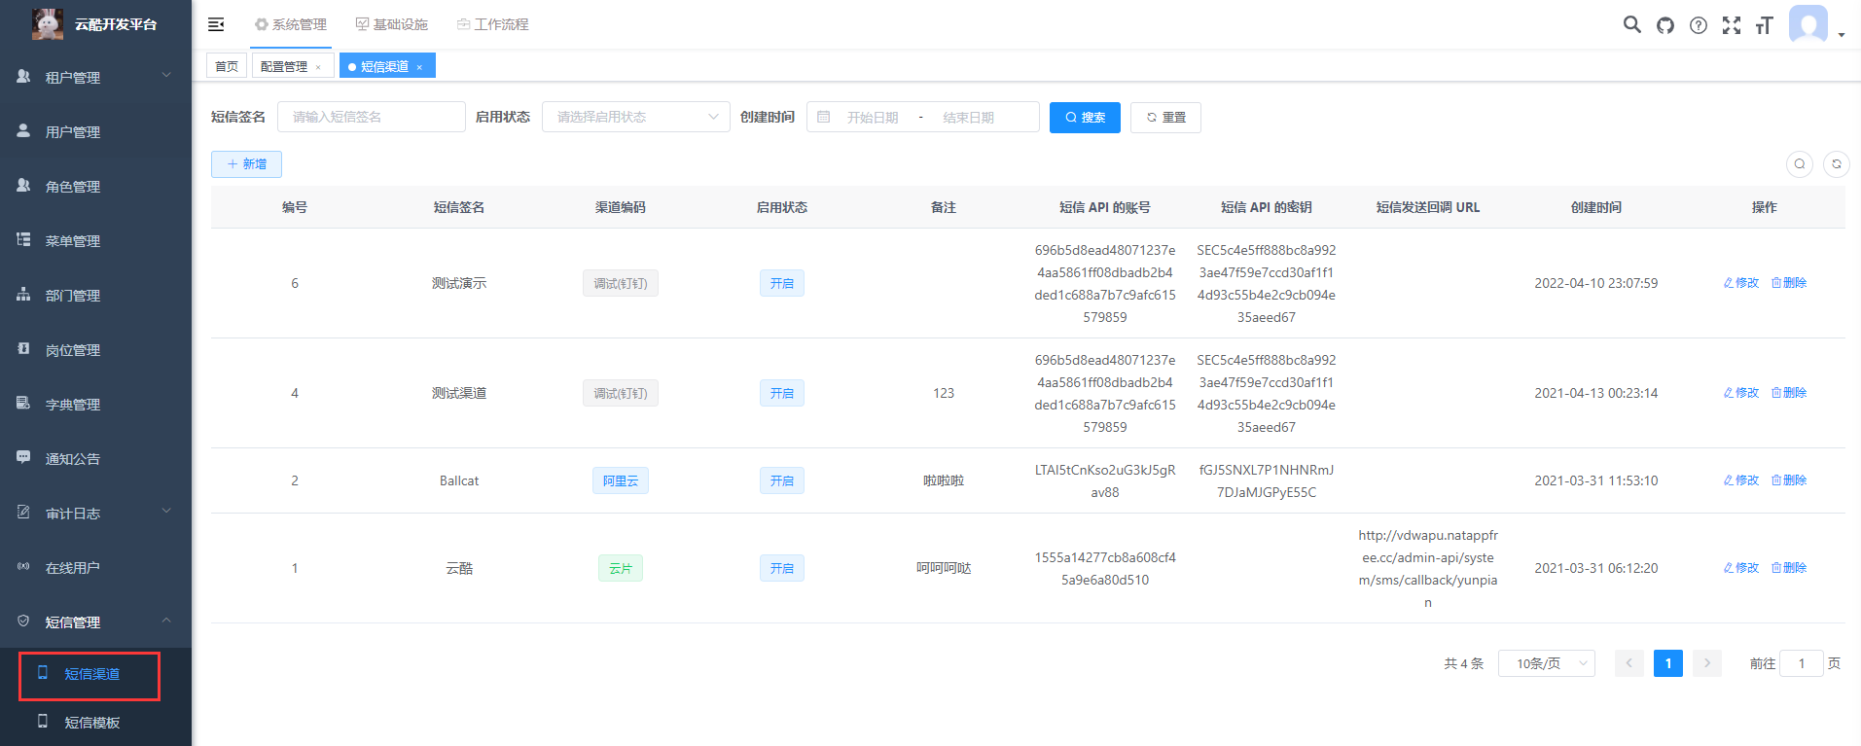
Task: Expand the 审计日志 sidebar menu
Action: click(95, 513)
